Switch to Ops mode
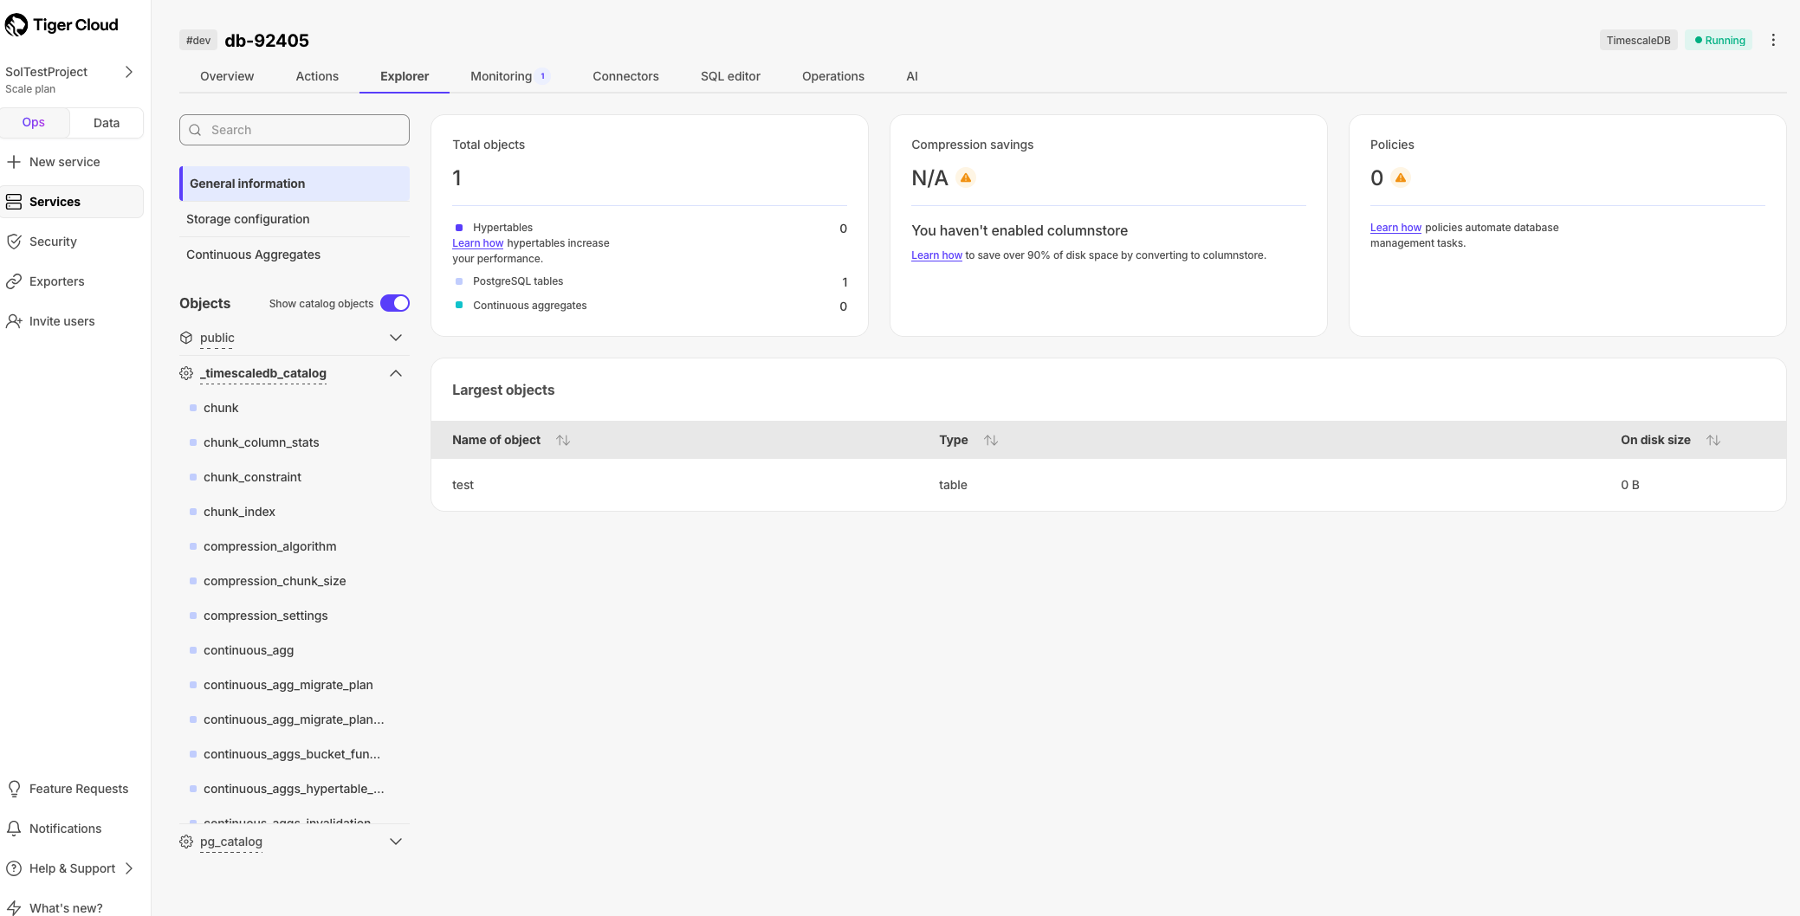 click(x=34, y=122)
